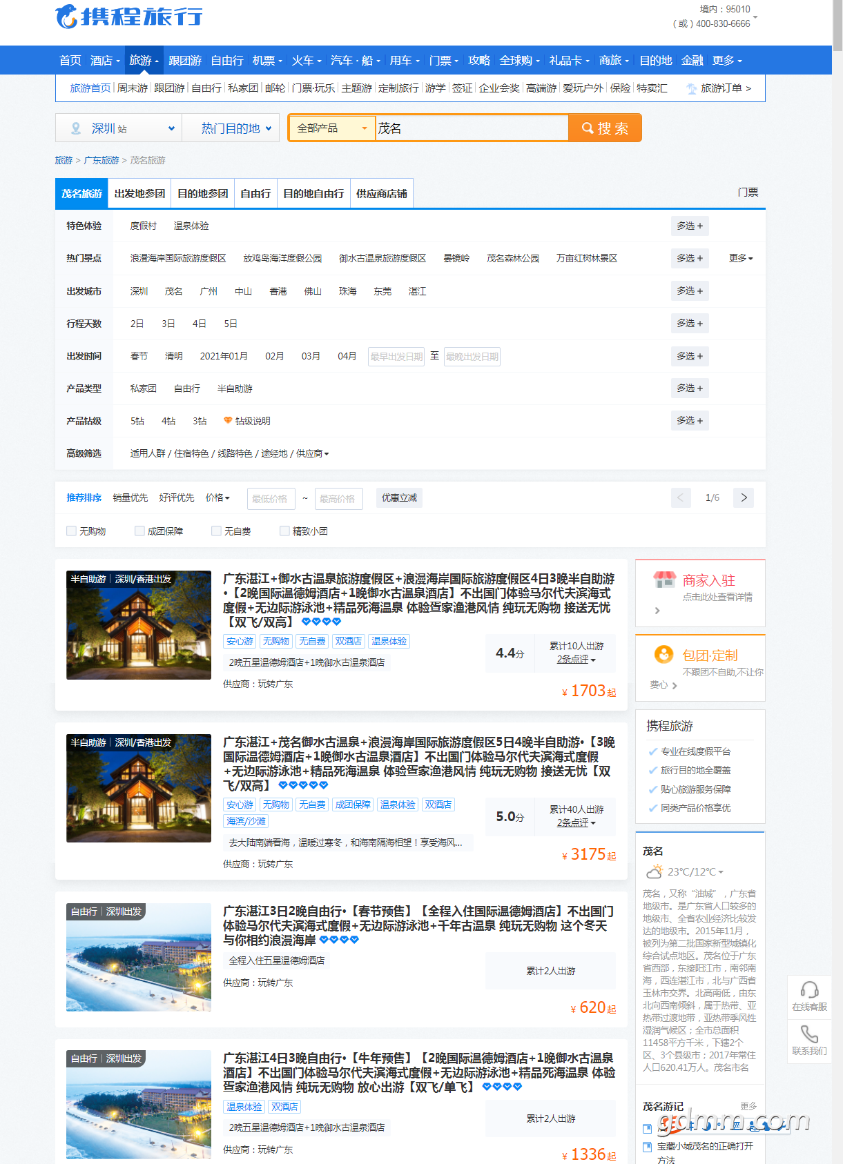The image size is (843, 1164).
Task: Click the contact us phone icon
Action: (809, 1034)
